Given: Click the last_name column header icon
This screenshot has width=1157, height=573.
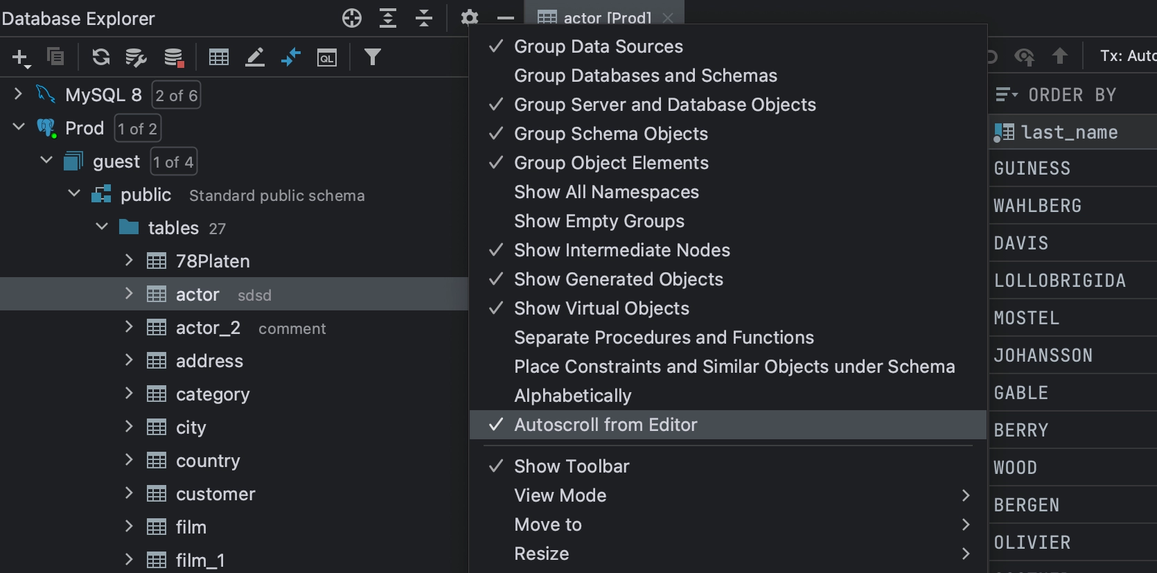Looking at the screenshot, I should (x=1004, y=132).
